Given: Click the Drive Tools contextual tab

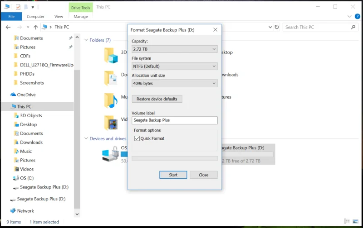Looking at the screenshot, I should 81,8.
